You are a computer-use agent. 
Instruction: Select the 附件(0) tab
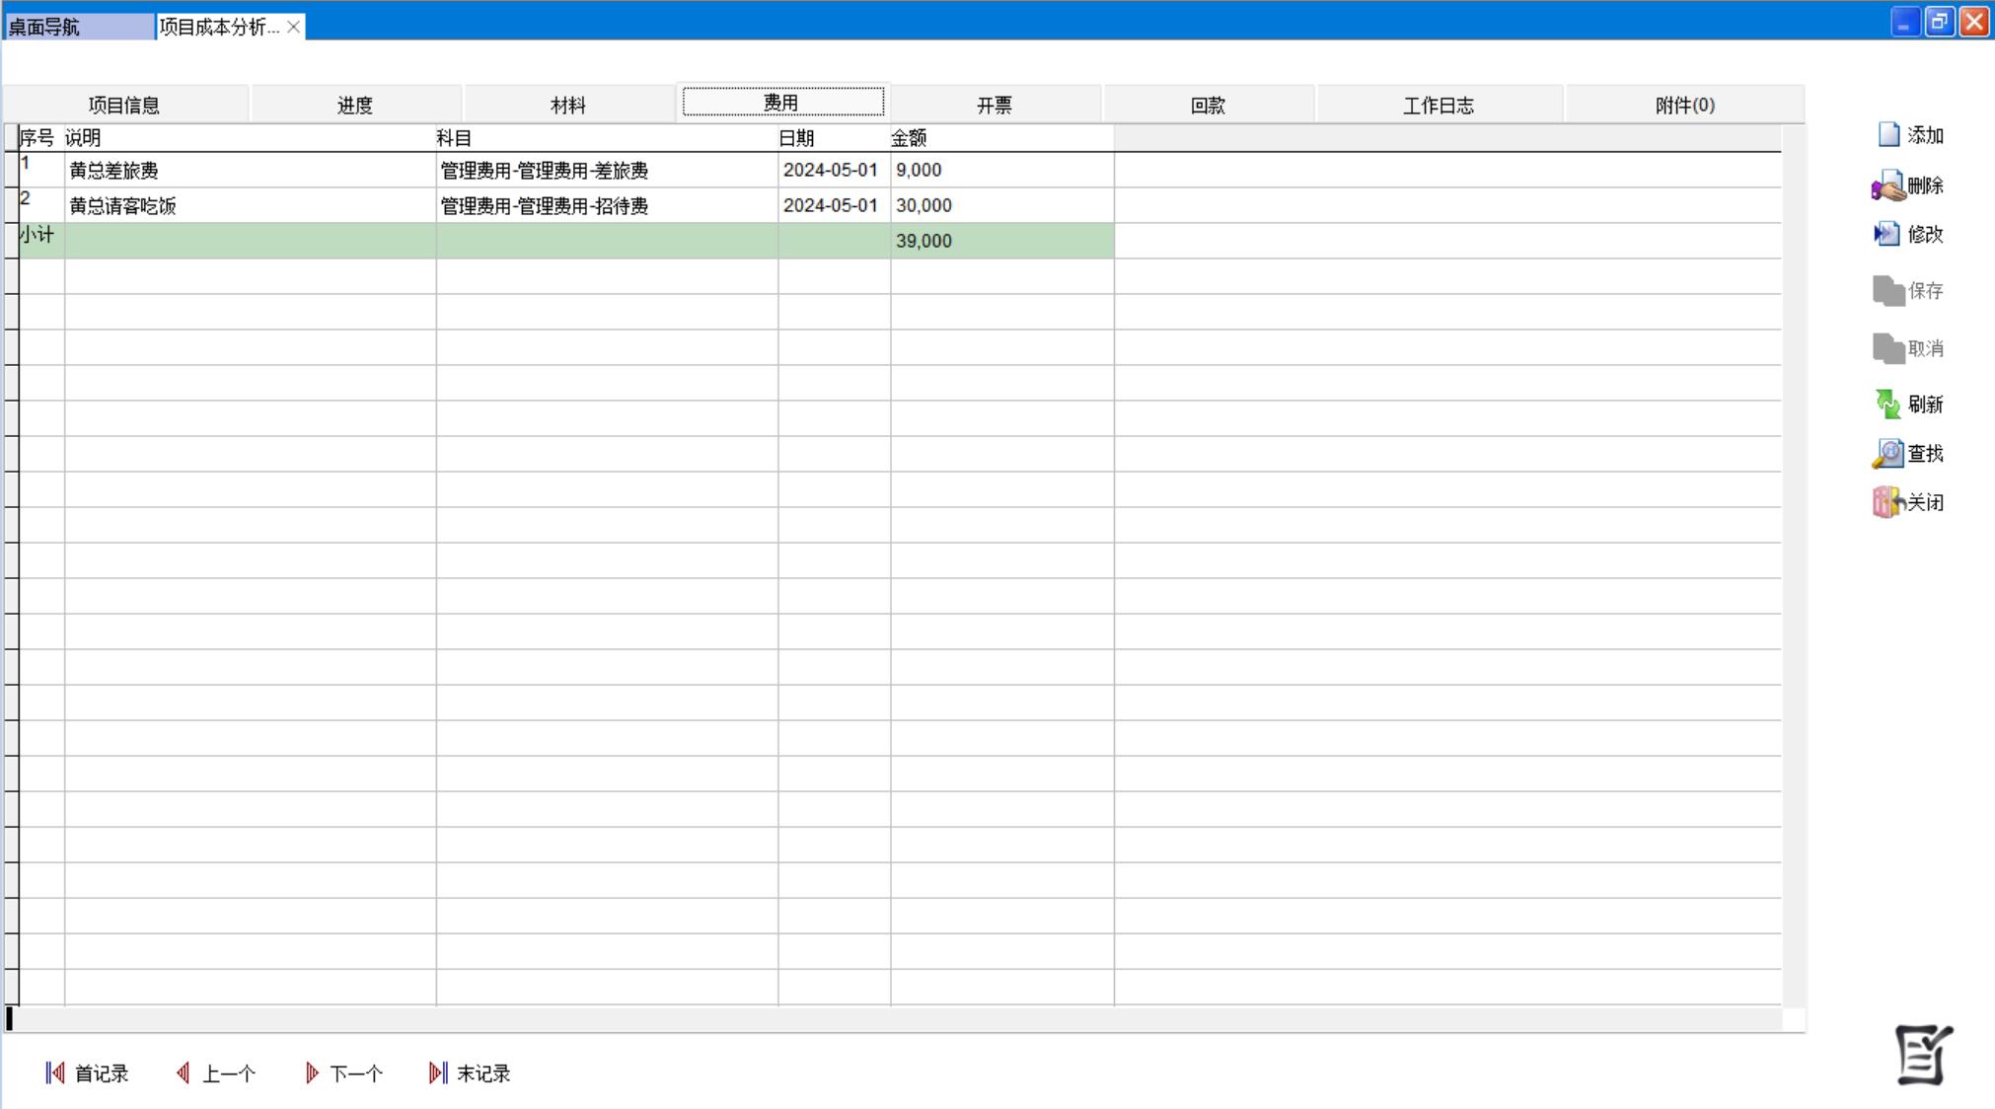click(1685, 105)
